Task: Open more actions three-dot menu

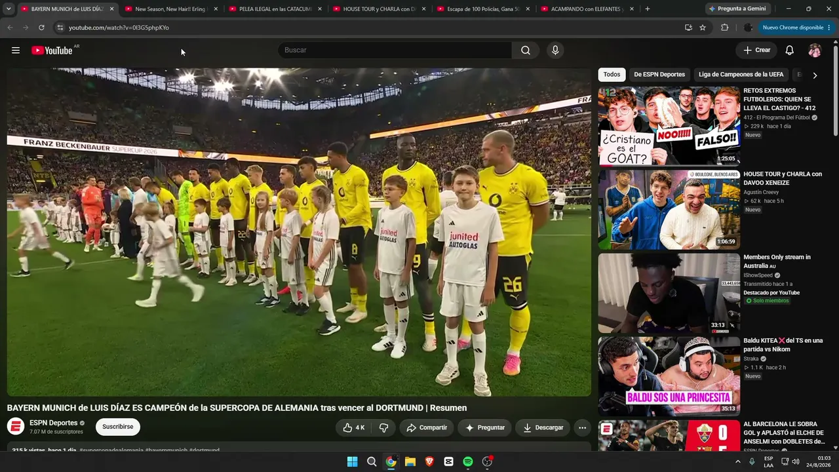Action: [582, 427]
